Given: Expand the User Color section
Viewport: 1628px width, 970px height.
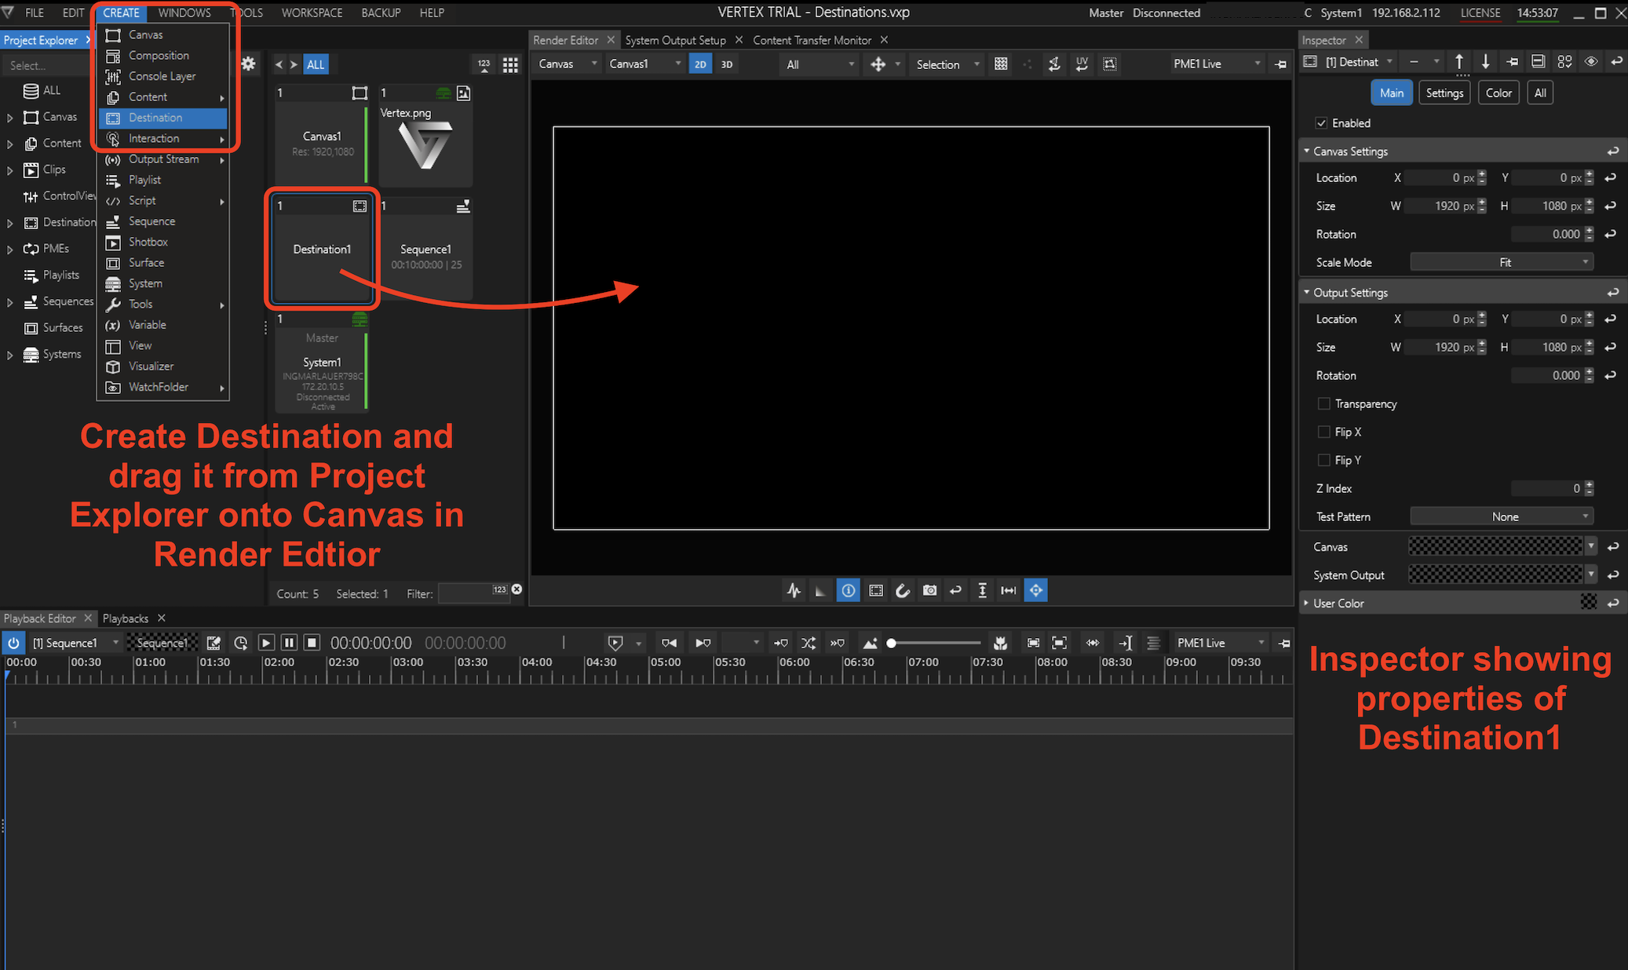Looking at the screenshot, I should tap(1306, 603).
